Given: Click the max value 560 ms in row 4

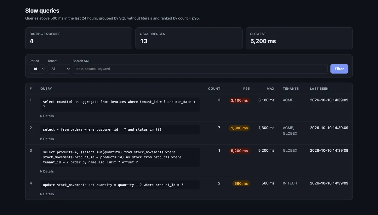Looking at the screenshot, I should pos(268,183).
